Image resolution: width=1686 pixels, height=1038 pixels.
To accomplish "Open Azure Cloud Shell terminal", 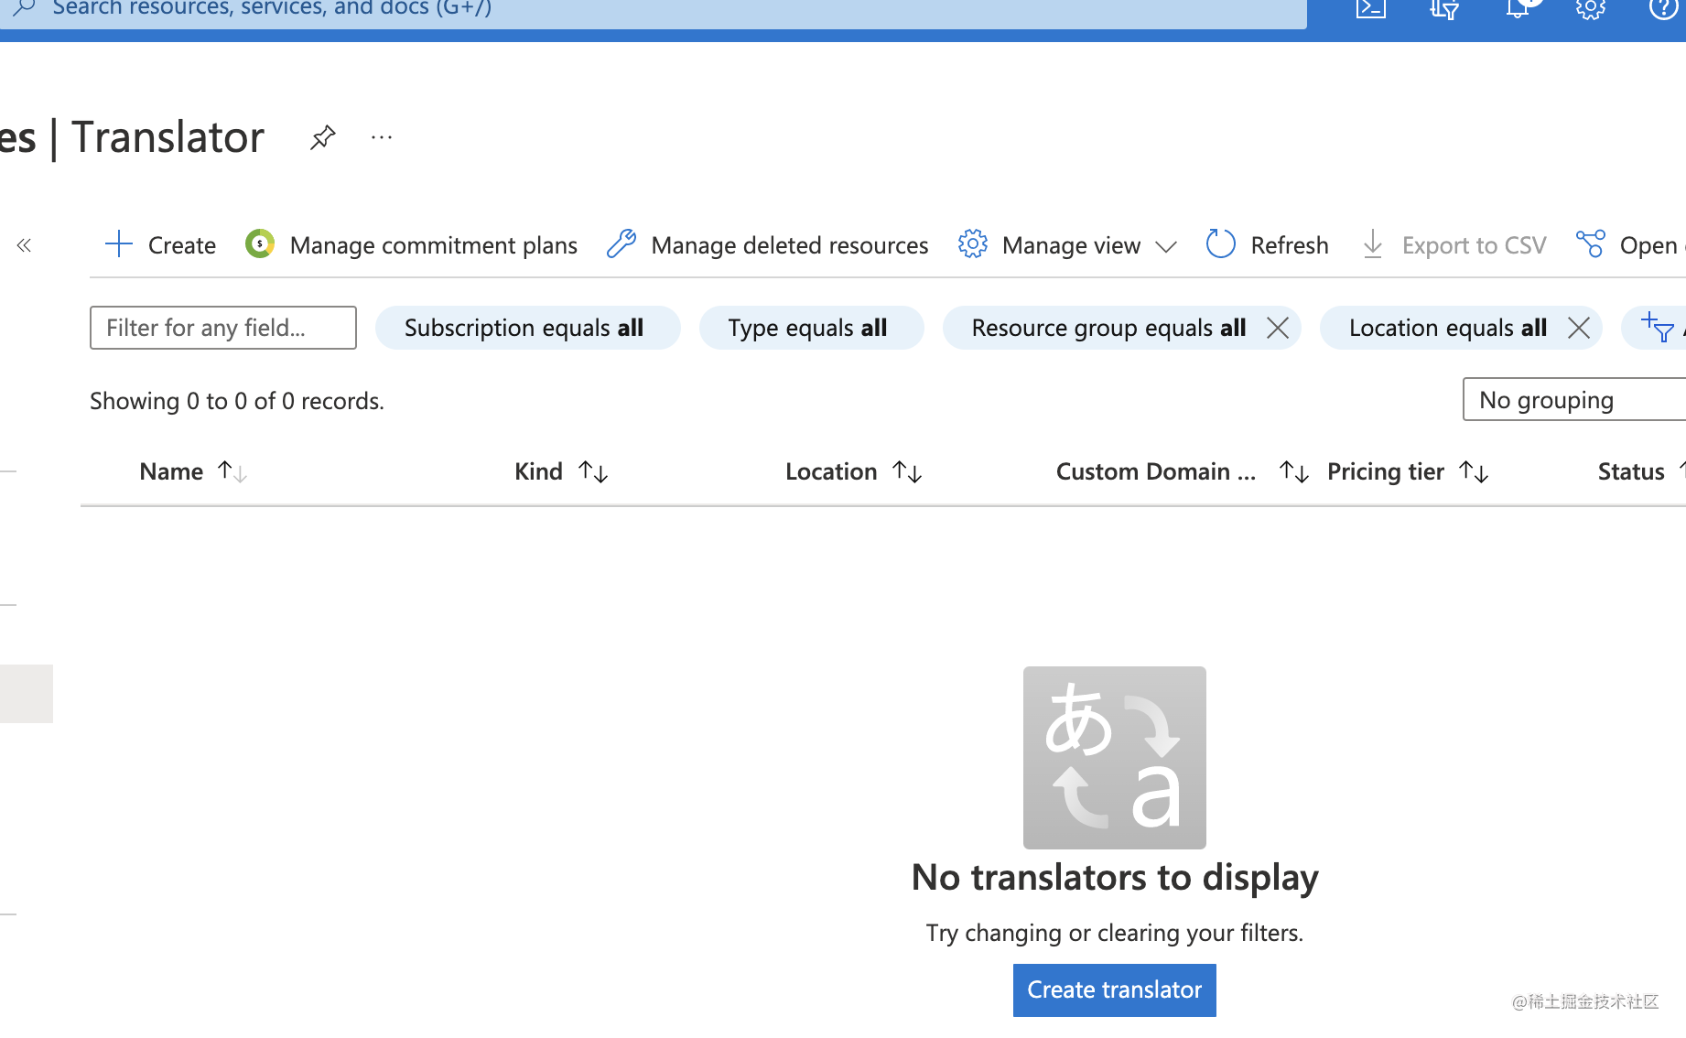I will (x=1370, y=9).
